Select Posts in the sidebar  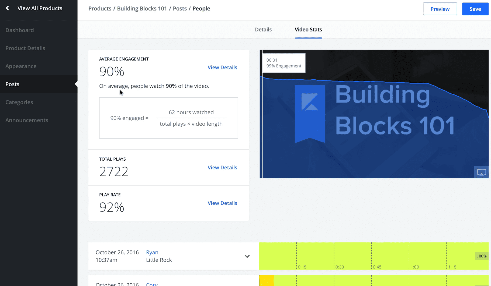(12, 84)
